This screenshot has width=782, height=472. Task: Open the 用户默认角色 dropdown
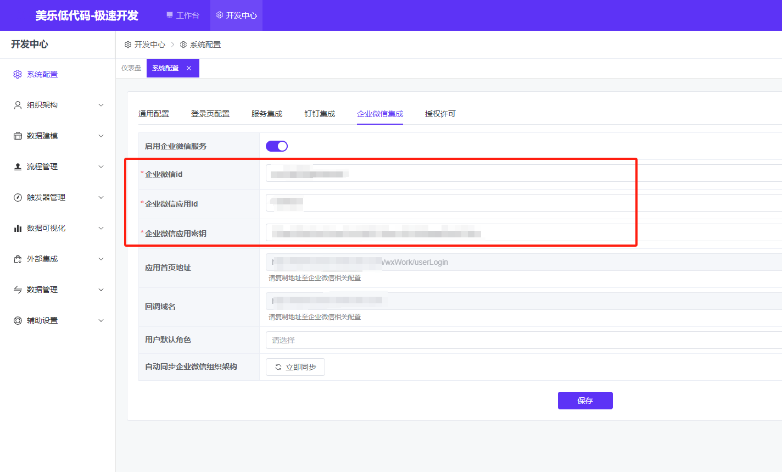pyautogui.click(x=522, y=340)
